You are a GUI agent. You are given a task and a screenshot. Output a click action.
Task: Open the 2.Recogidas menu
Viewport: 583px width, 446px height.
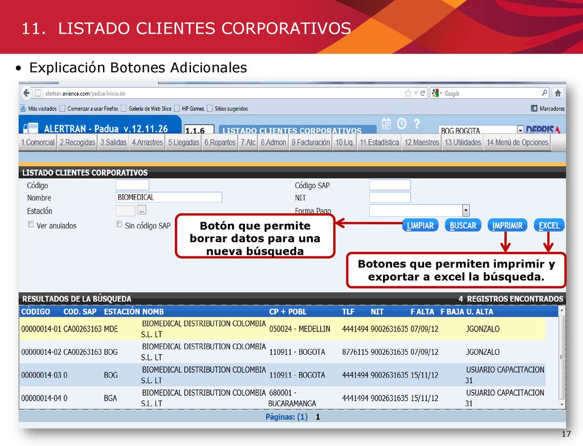(78, 142)
